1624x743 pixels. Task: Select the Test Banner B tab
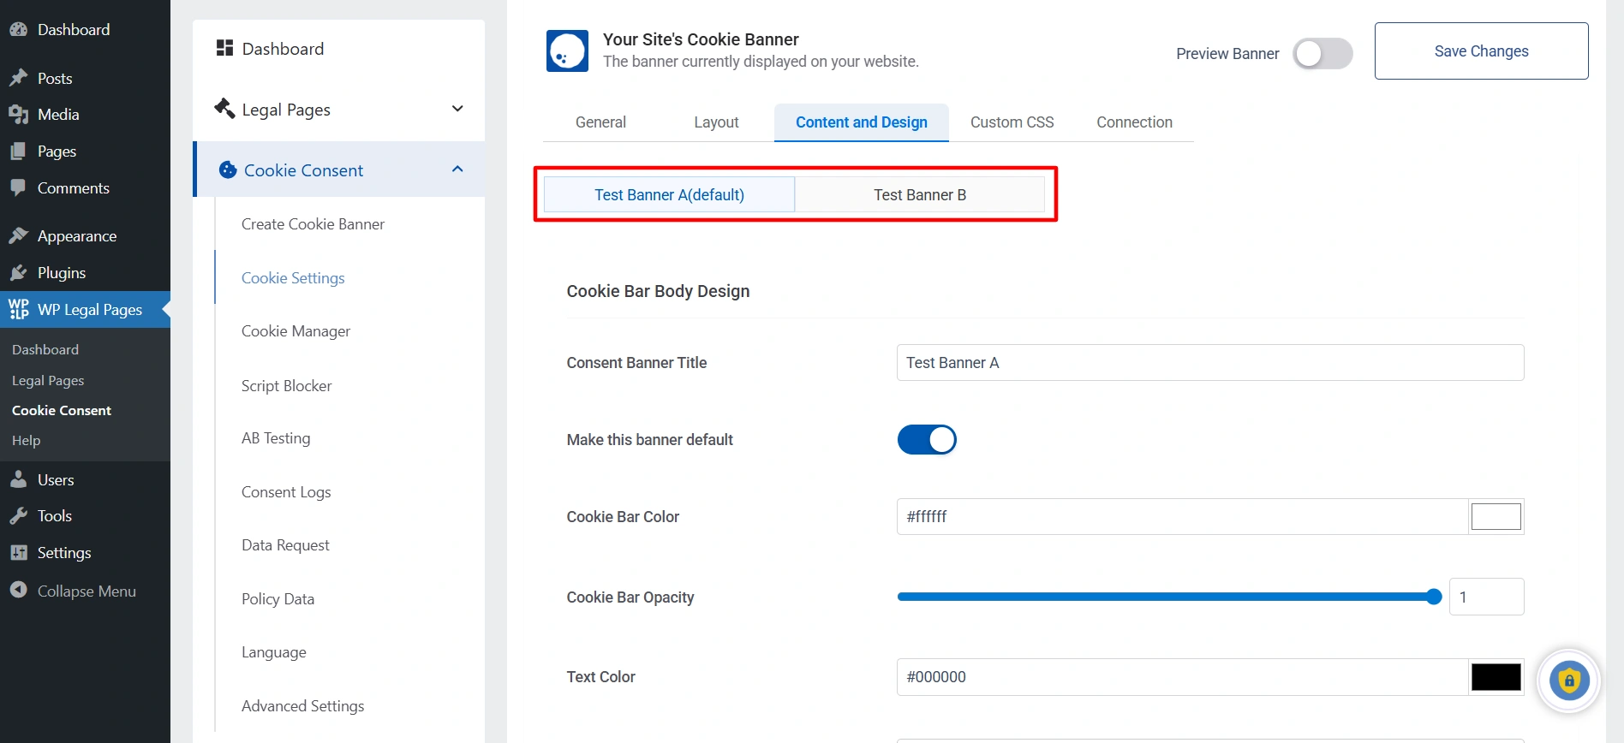tap(919, 194)
